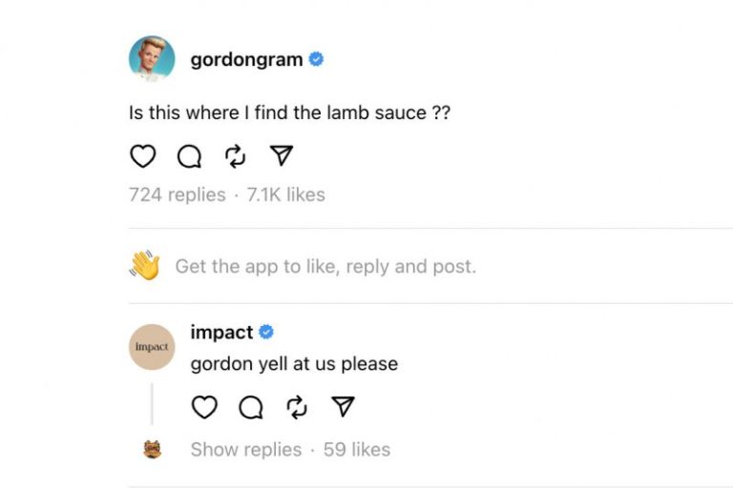
Task: Click the 'Get the app to like, reply and post' prompt
Action: 325,267
